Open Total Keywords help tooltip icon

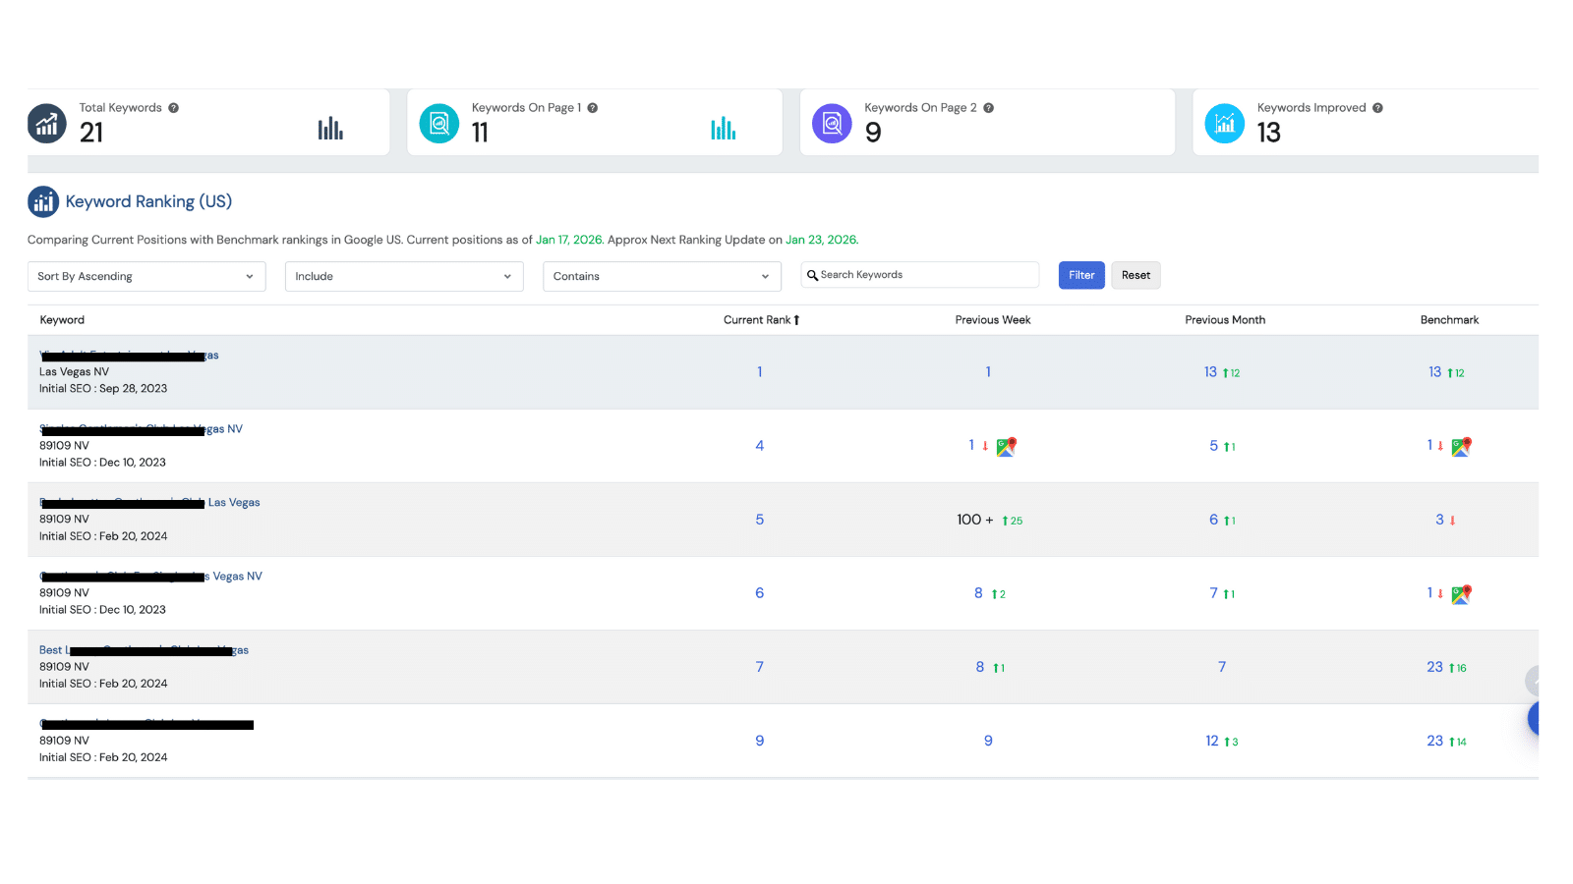tap(173, 108)
